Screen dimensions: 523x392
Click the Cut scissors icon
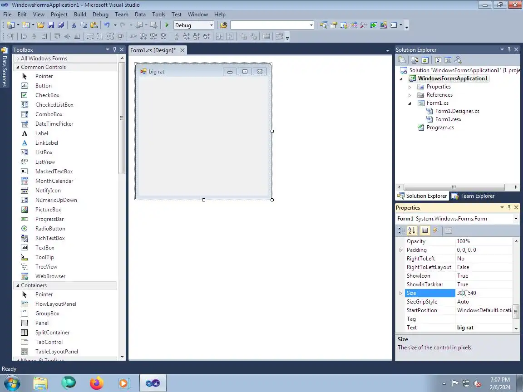(74, 25)
